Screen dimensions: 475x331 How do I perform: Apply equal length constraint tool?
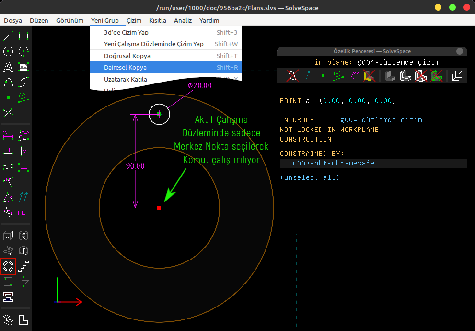pyautogui.click(x=8, y=197)
